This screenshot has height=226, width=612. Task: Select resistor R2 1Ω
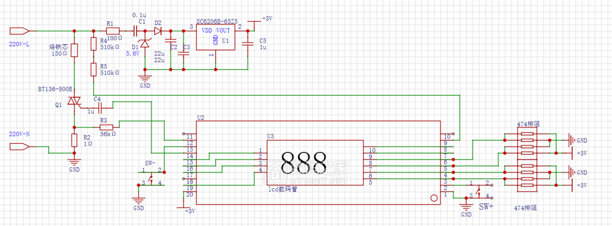point(74,140)
